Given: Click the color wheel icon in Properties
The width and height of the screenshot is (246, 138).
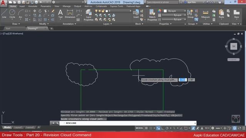Looking at the screenshot, I should coord(160,11).
